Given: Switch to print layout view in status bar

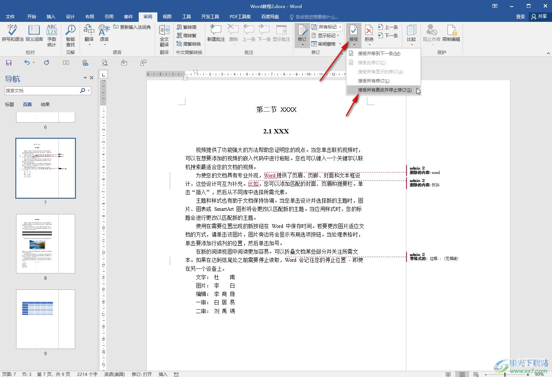Looking at the screenshot, I should coord(462,374).
